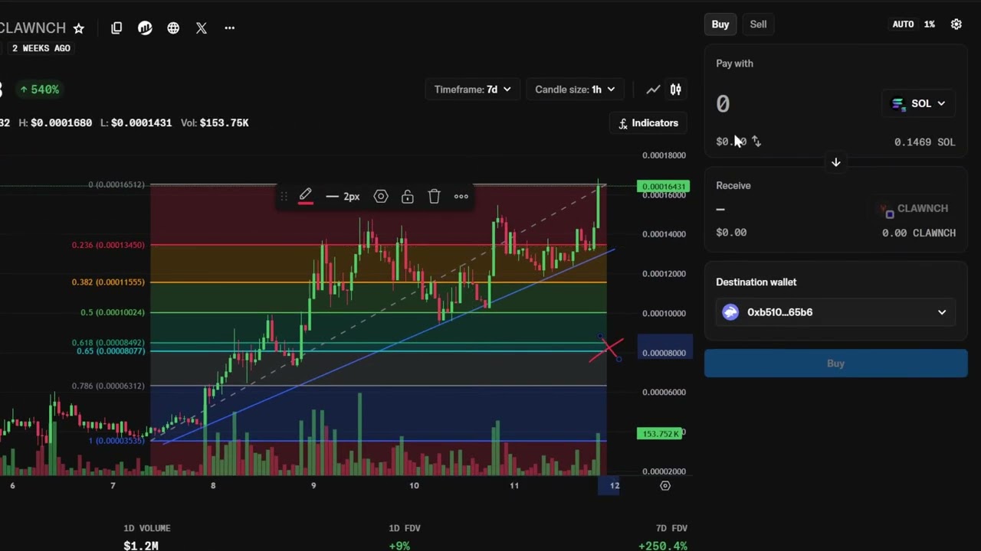
Task: Delete the selected drawing with trash icon
Action: (x=435, y=197)
